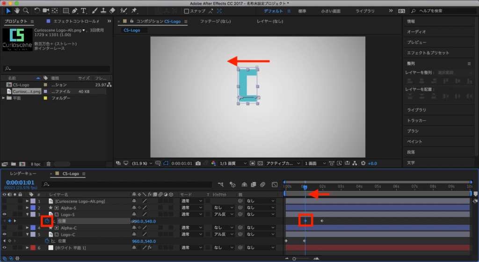This screenshot has width=479, height=262.
Task: Take a snapshot with the camera icon
Action: pyautogui.click(x=198, y=163)
